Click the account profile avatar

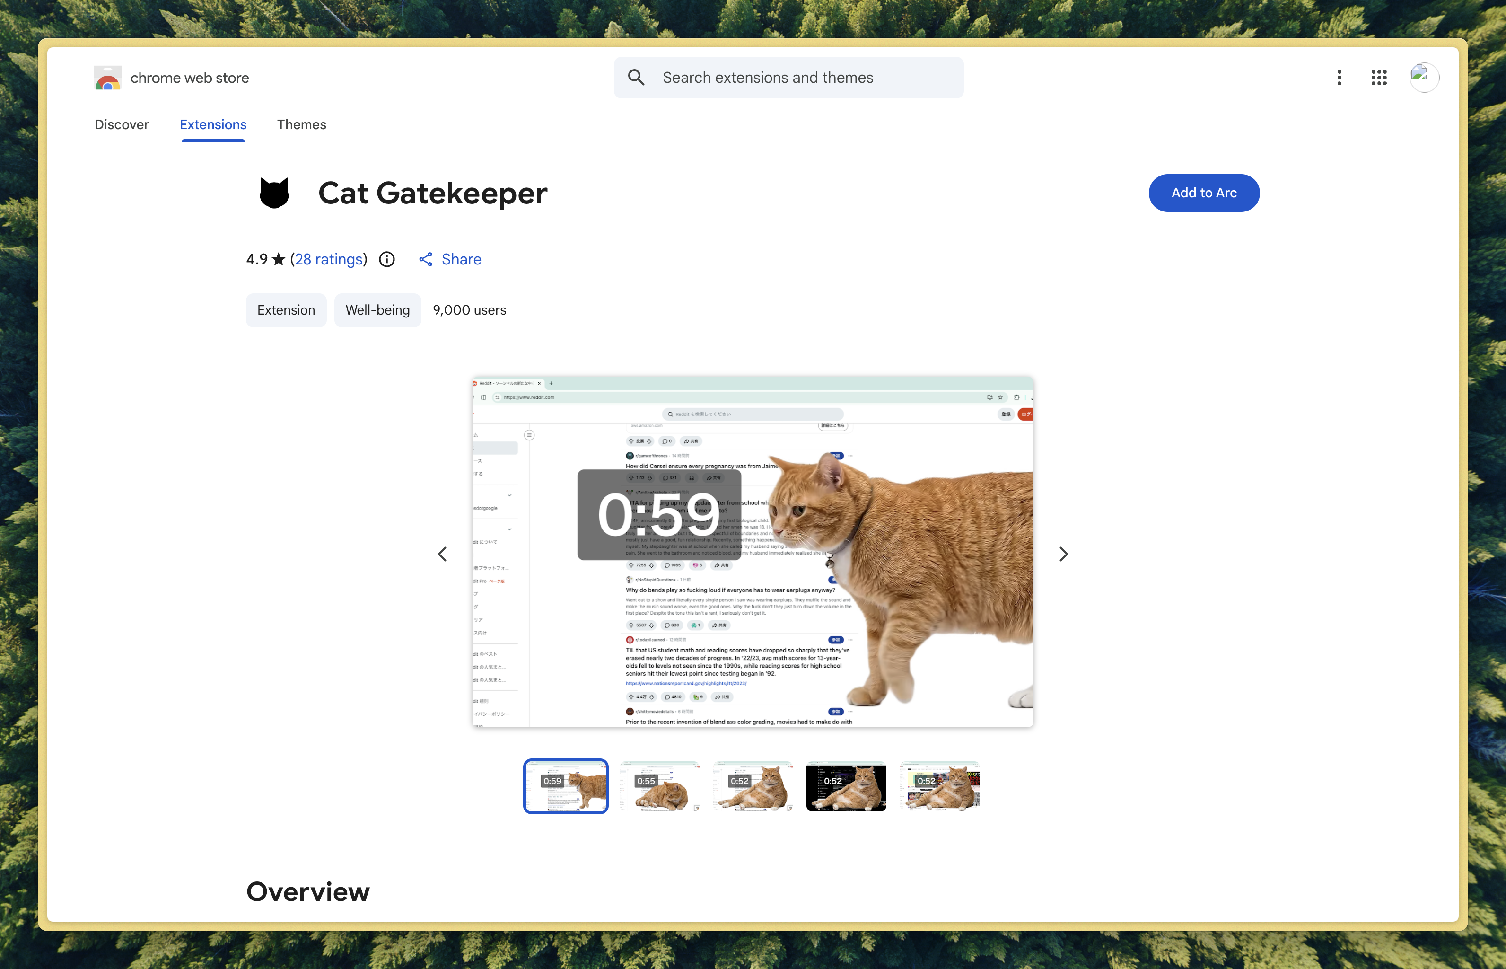coord(1424,78)
